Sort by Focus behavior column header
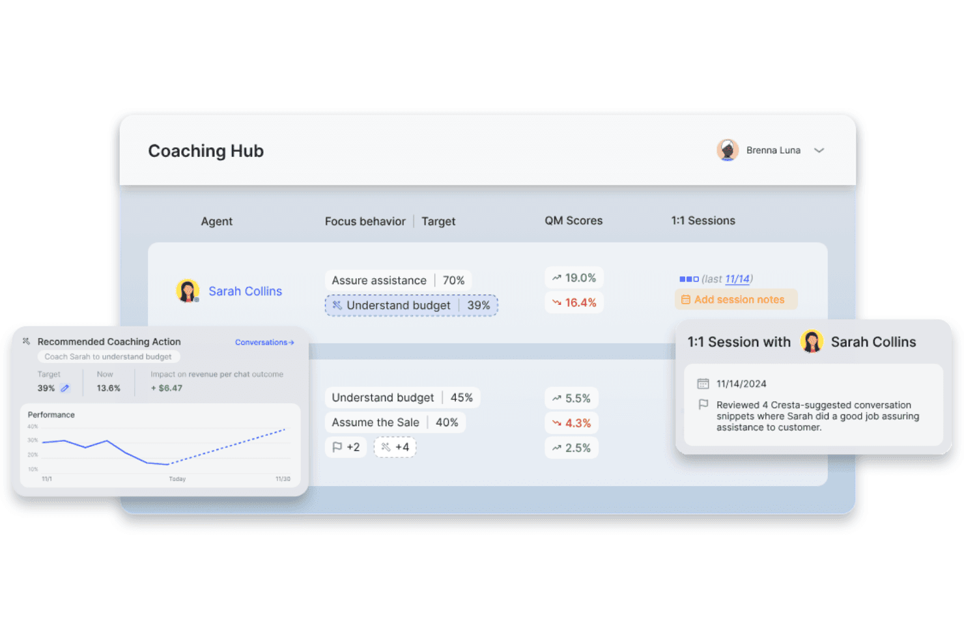Screen dimensions: 964x643 365,221
